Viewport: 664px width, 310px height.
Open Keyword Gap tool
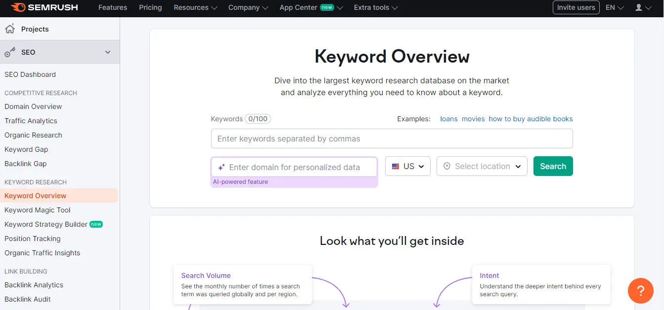26,149
